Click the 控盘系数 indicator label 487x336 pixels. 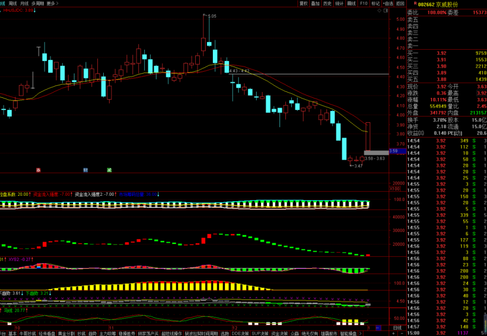15,194
